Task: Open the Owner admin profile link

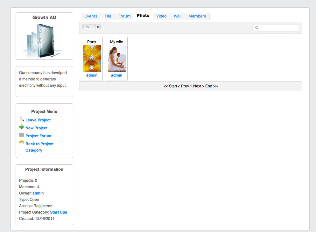Action: (38, 193)
